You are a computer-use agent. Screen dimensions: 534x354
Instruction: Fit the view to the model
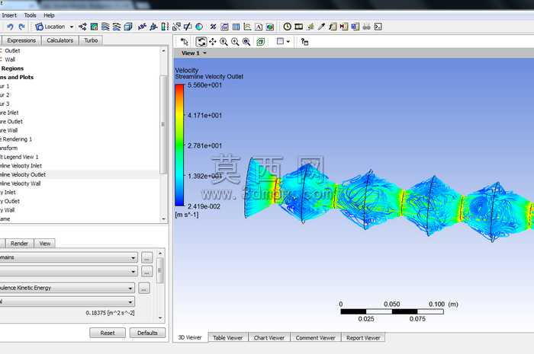[246, 42]
